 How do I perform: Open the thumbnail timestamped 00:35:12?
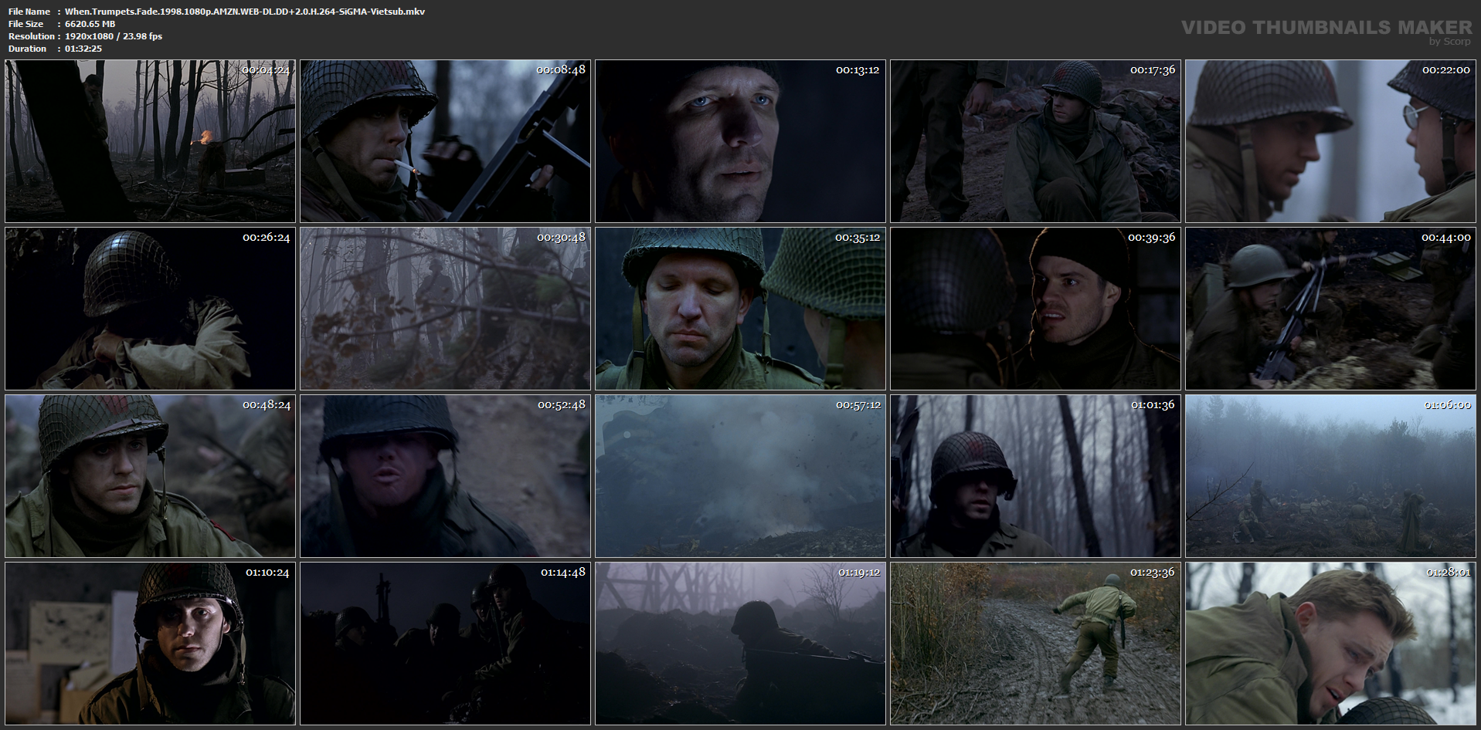coord(740,309)
